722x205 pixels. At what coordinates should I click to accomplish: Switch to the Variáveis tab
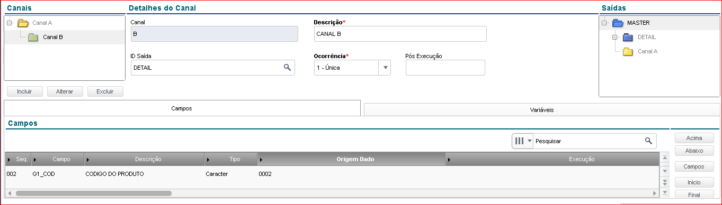coord(542,110)
